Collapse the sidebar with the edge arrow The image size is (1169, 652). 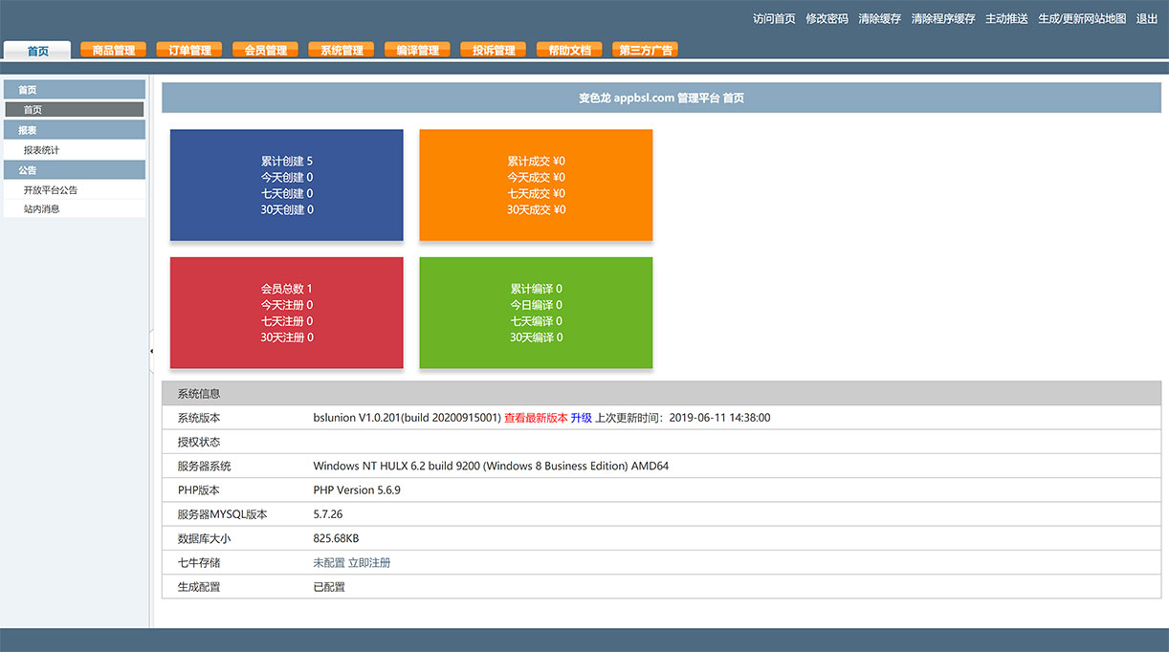point(151,351)
